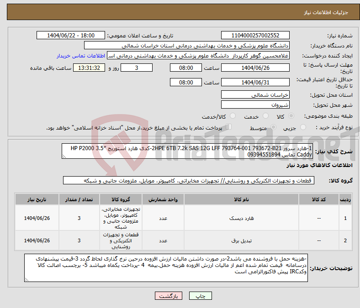
Task: Click the بازگشت (back) button
Action: pyautogui.click(x=169, y=296)
